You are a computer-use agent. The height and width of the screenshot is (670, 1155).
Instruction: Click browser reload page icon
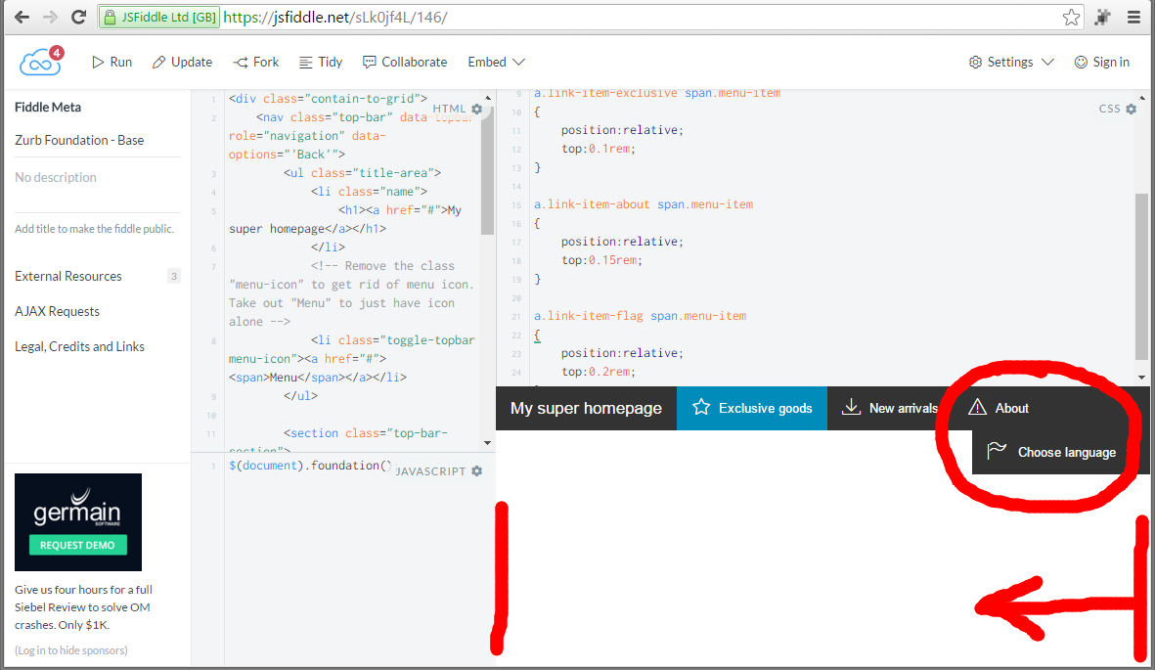point(79,17)
